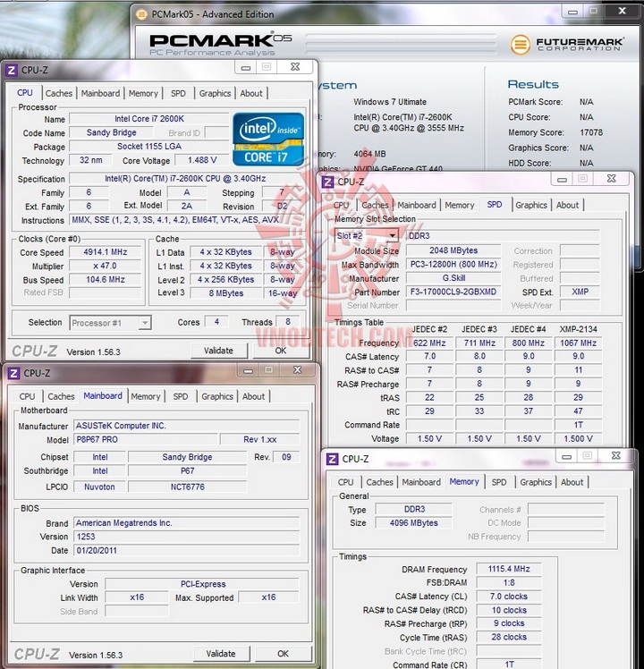Open About tab in the top CPU window

pyautogui.click(x=251, y=93)
